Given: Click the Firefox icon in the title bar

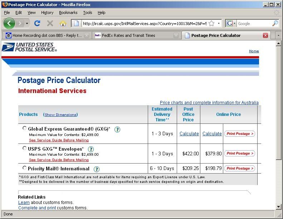Looking at the screenshot, I should point(5,4).
